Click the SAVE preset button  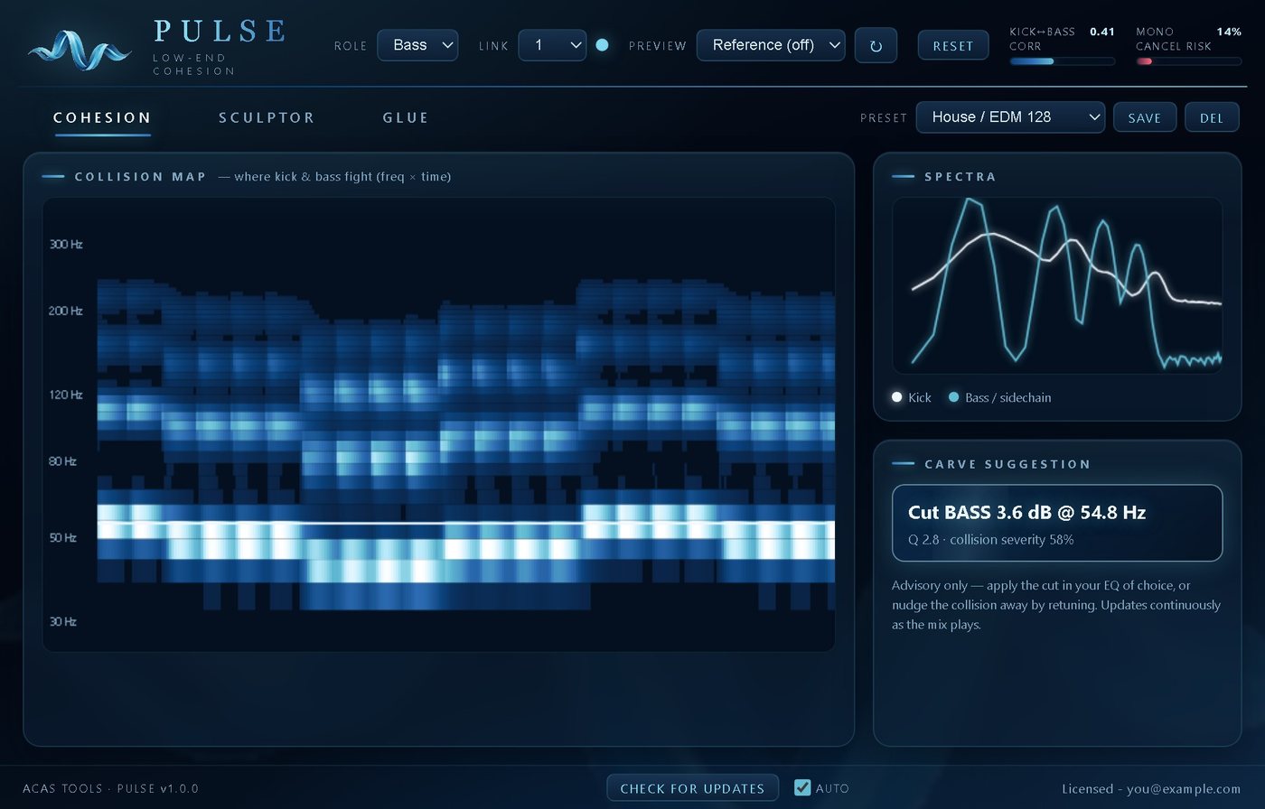(1145, 117)
